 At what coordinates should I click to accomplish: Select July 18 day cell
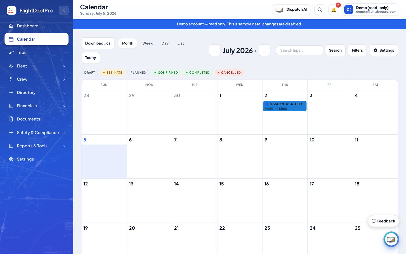tap(375, 201)
